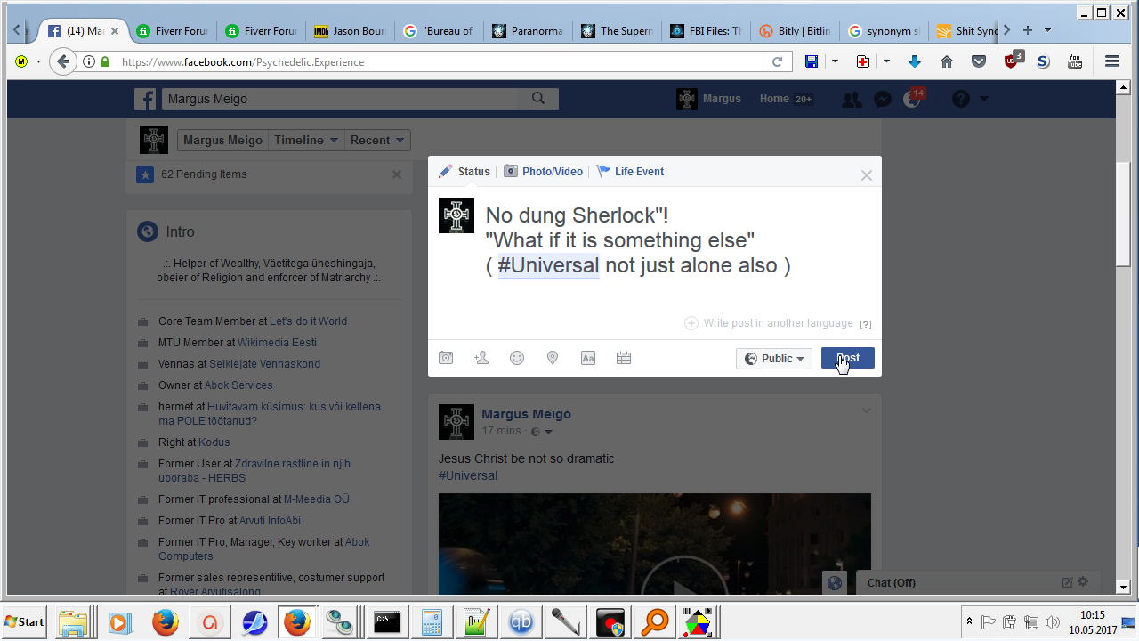This screenshot has height=641, width=1139.
Task: Click the browser back arrow button
Action: coord(62,61)
